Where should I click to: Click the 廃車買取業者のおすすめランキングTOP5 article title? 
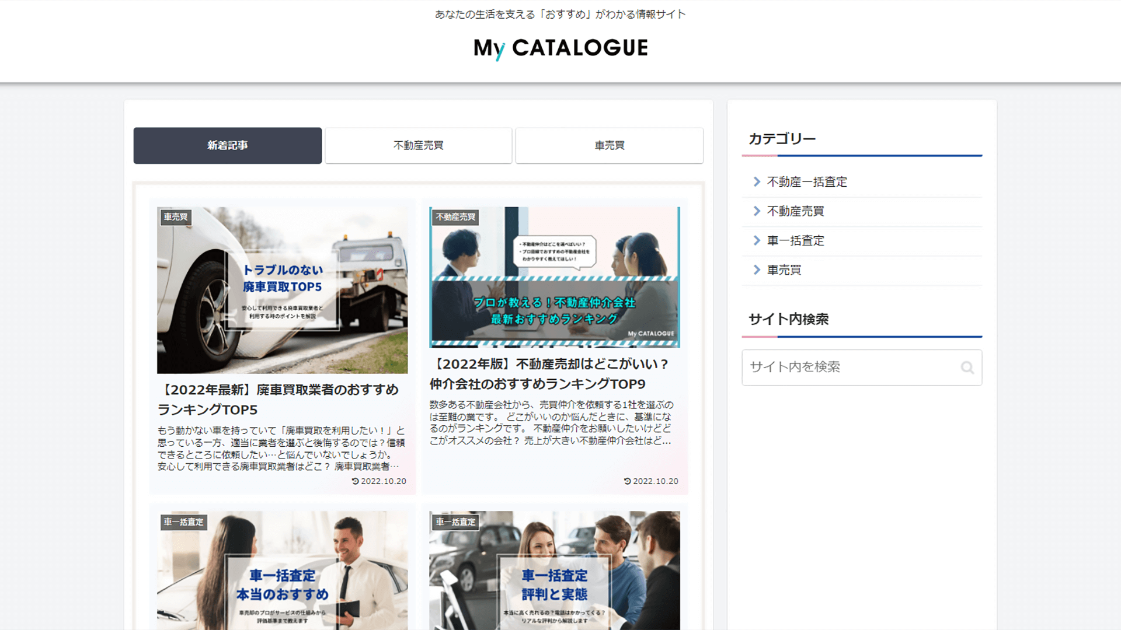[x=278, y=400]
